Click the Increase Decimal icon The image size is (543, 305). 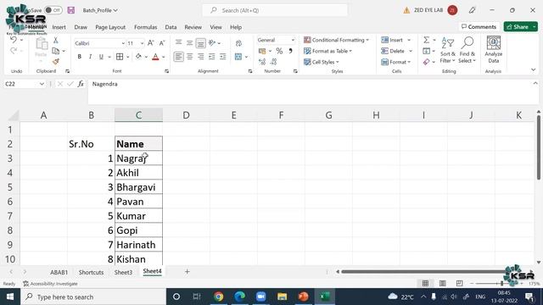[262, 62]
